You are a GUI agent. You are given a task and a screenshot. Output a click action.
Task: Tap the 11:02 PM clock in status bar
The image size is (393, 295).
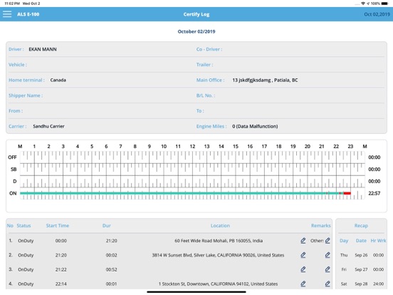[12, 4]
